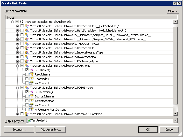This screenshot has height=137, width=183.
Task: Check the HelloSchedule+__HelloSchedule_1 checkbox
Action: 22,26
